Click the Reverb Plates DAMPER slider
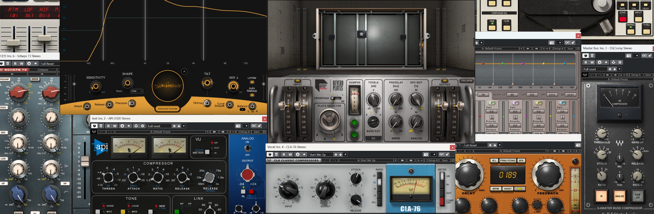654x214 pixels. [x=354, y=100]
